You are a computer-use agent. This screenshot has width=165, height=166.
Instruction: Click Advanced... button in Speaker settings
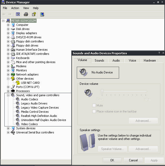tap(143, 149)
